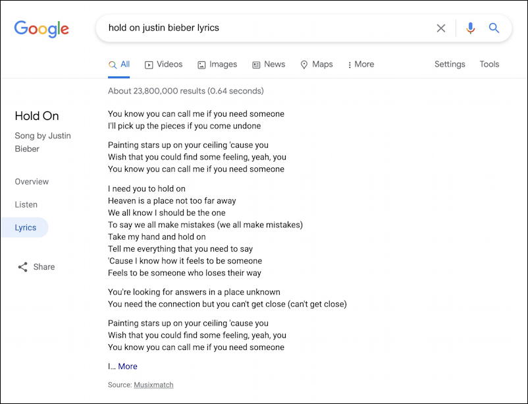The image size is (528, 404).
Task: Click the Google logo
Action: coord(41,28)
